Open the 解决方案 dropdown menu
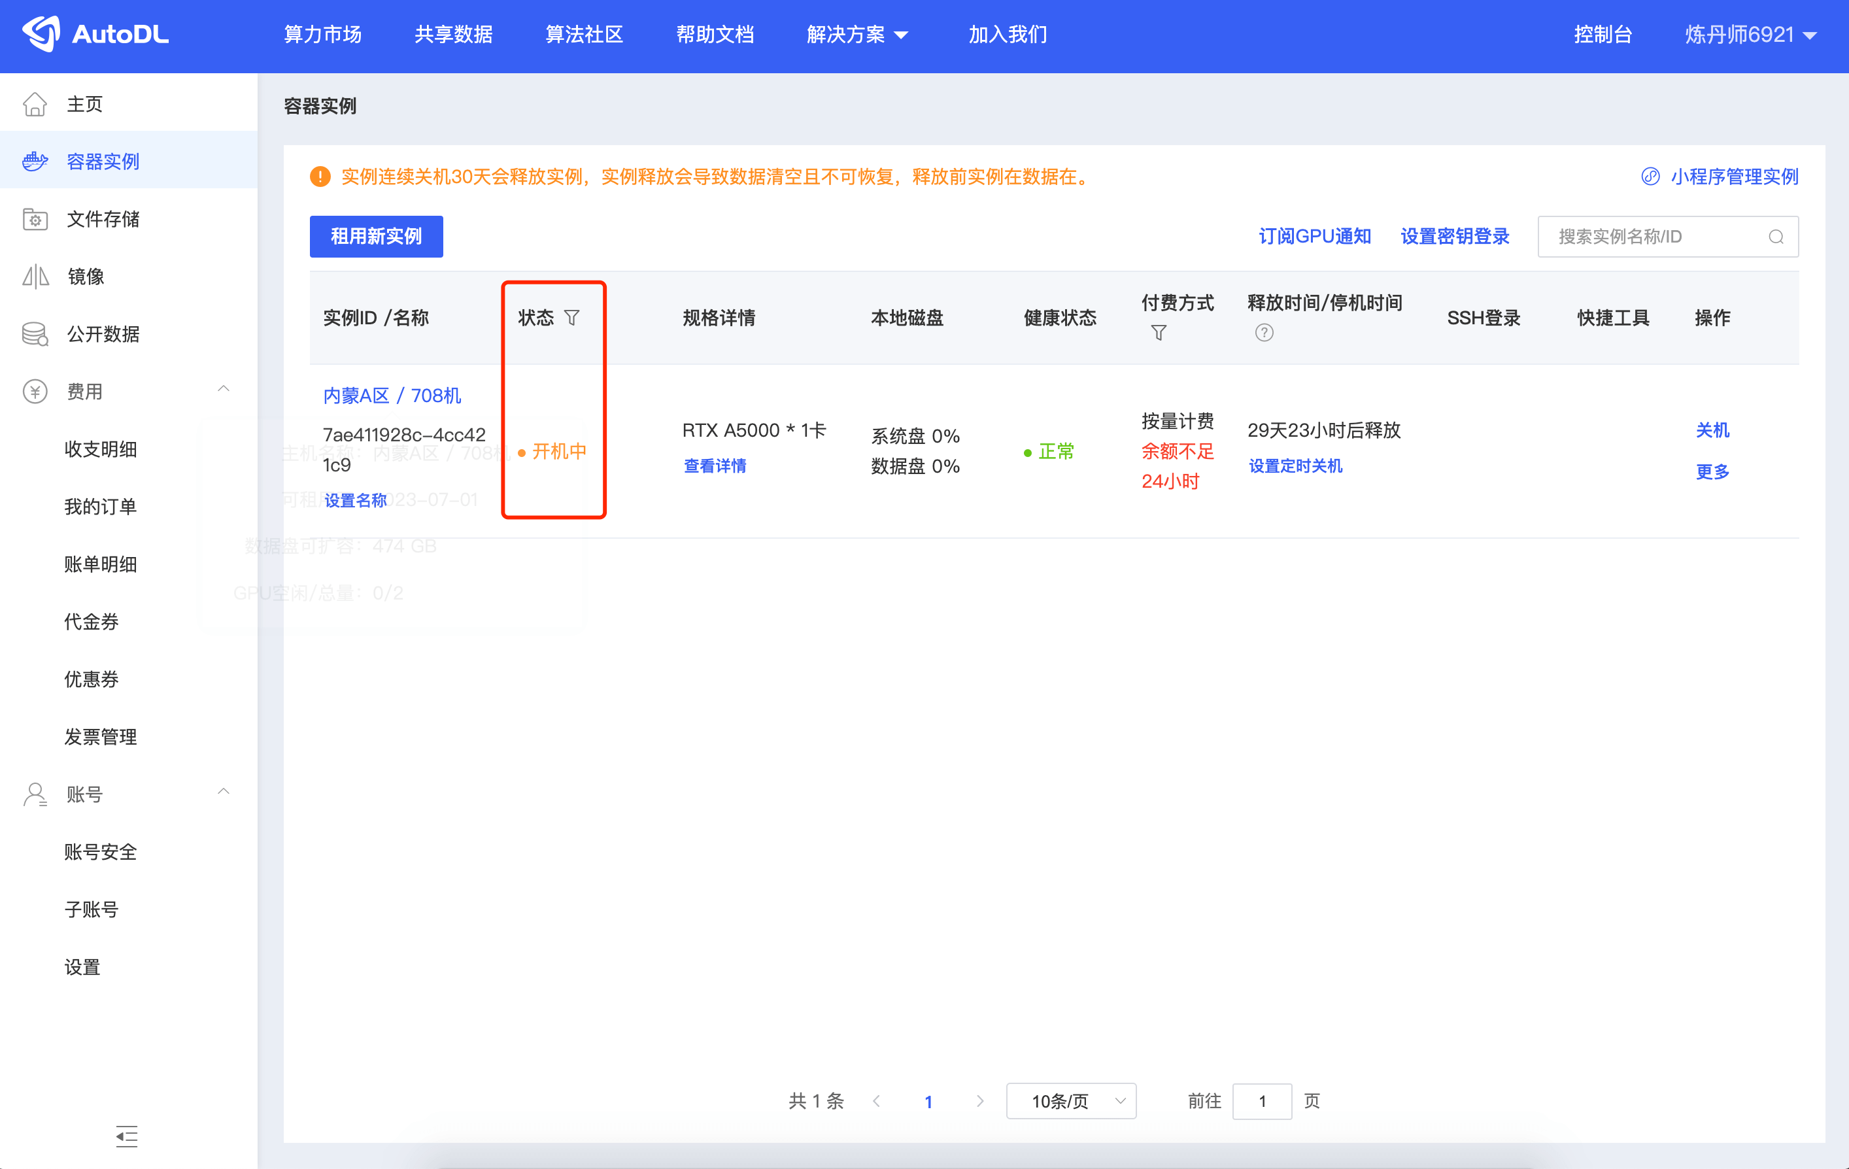This screenshot has width=1849, height=1169. pyautogui.click(x=857, y=35)
